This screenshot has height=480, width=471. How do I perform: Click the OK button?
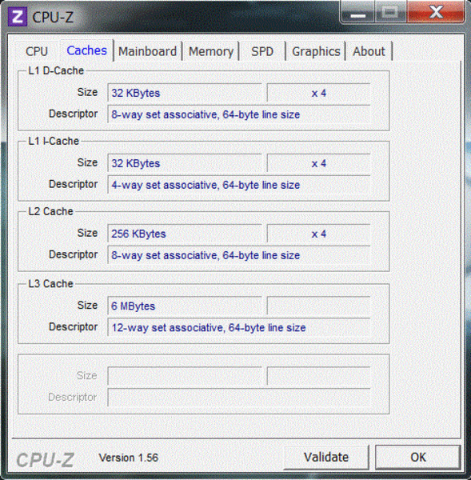coord(418,457)
